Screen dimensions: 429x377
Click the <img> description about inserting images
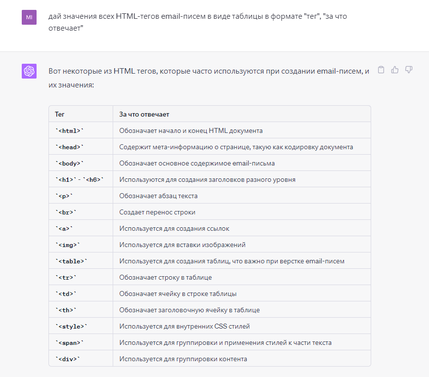click(182, 245)
